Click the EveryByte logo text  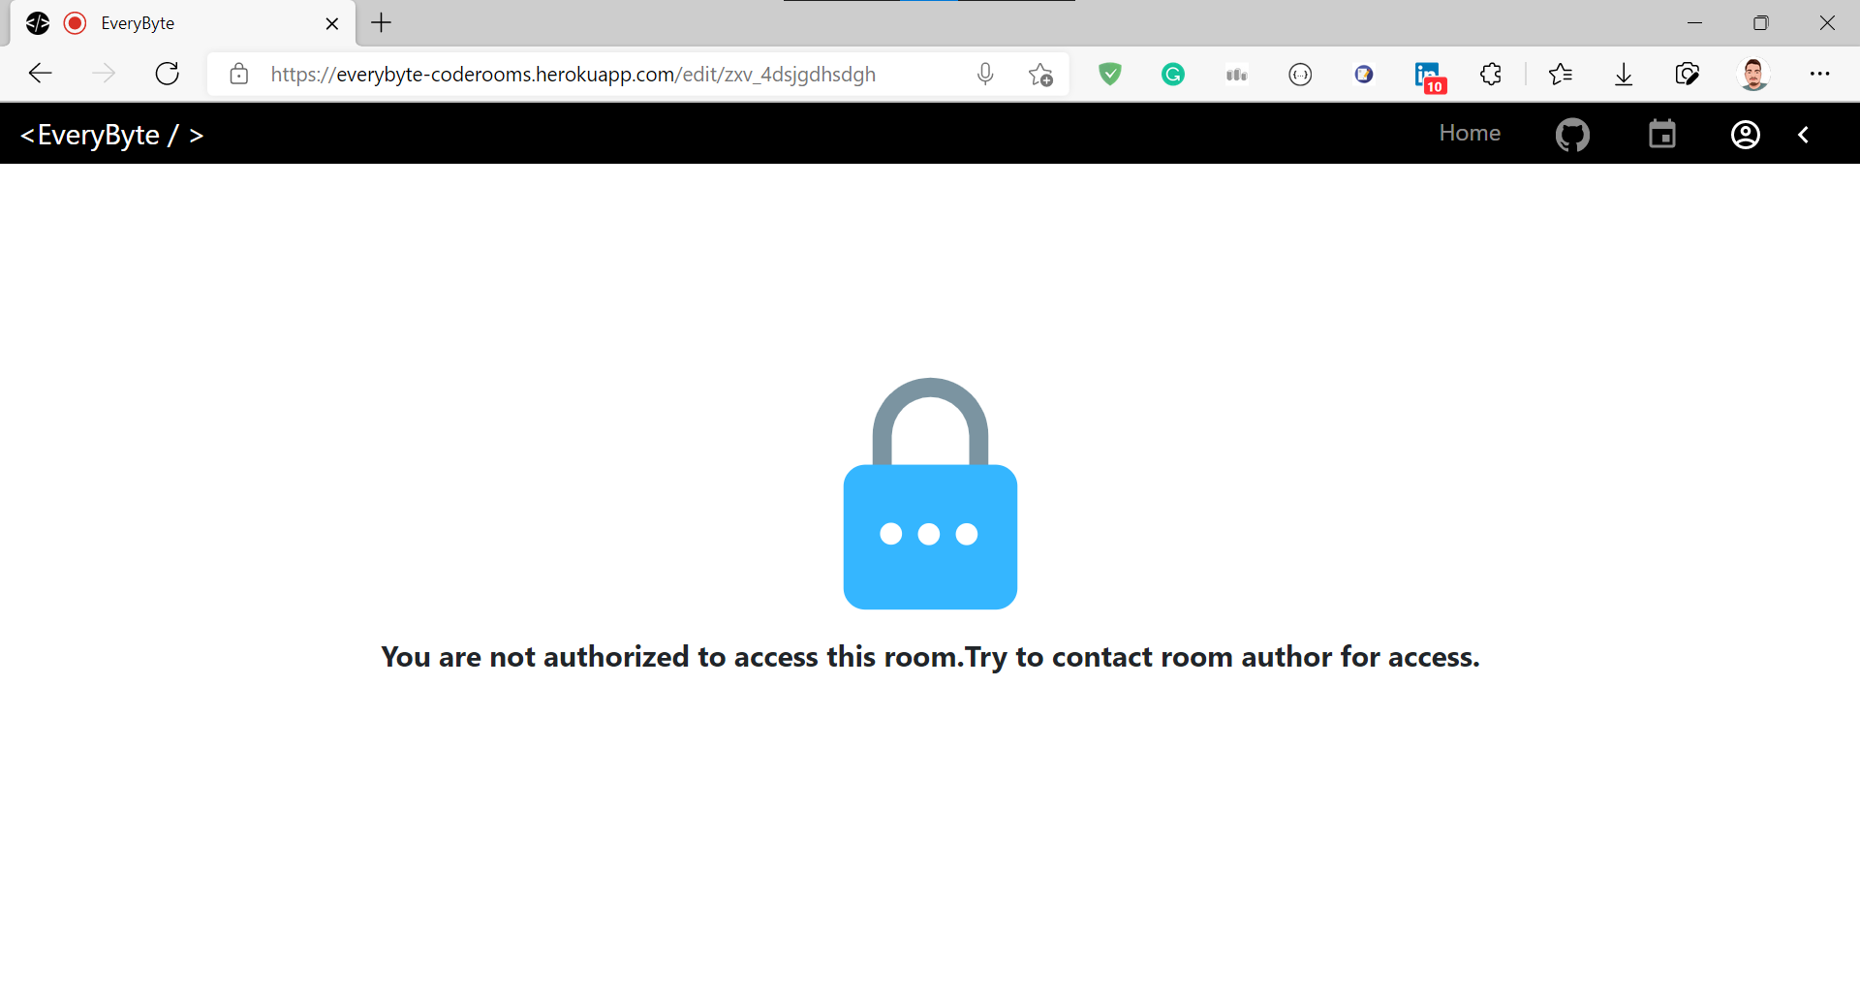click(x=112, y=135)
